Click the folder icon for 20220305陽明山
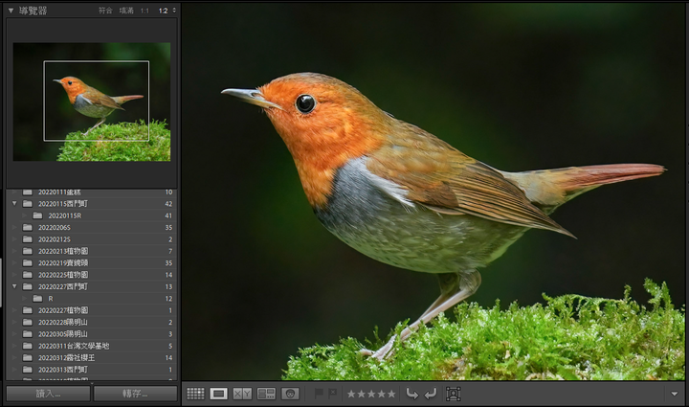The width and height of the screenshot is (689, 407). point(28,334)
